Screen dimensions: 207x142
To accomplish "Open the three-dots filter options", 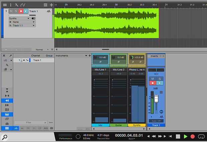I will click(x=51, y=123).
